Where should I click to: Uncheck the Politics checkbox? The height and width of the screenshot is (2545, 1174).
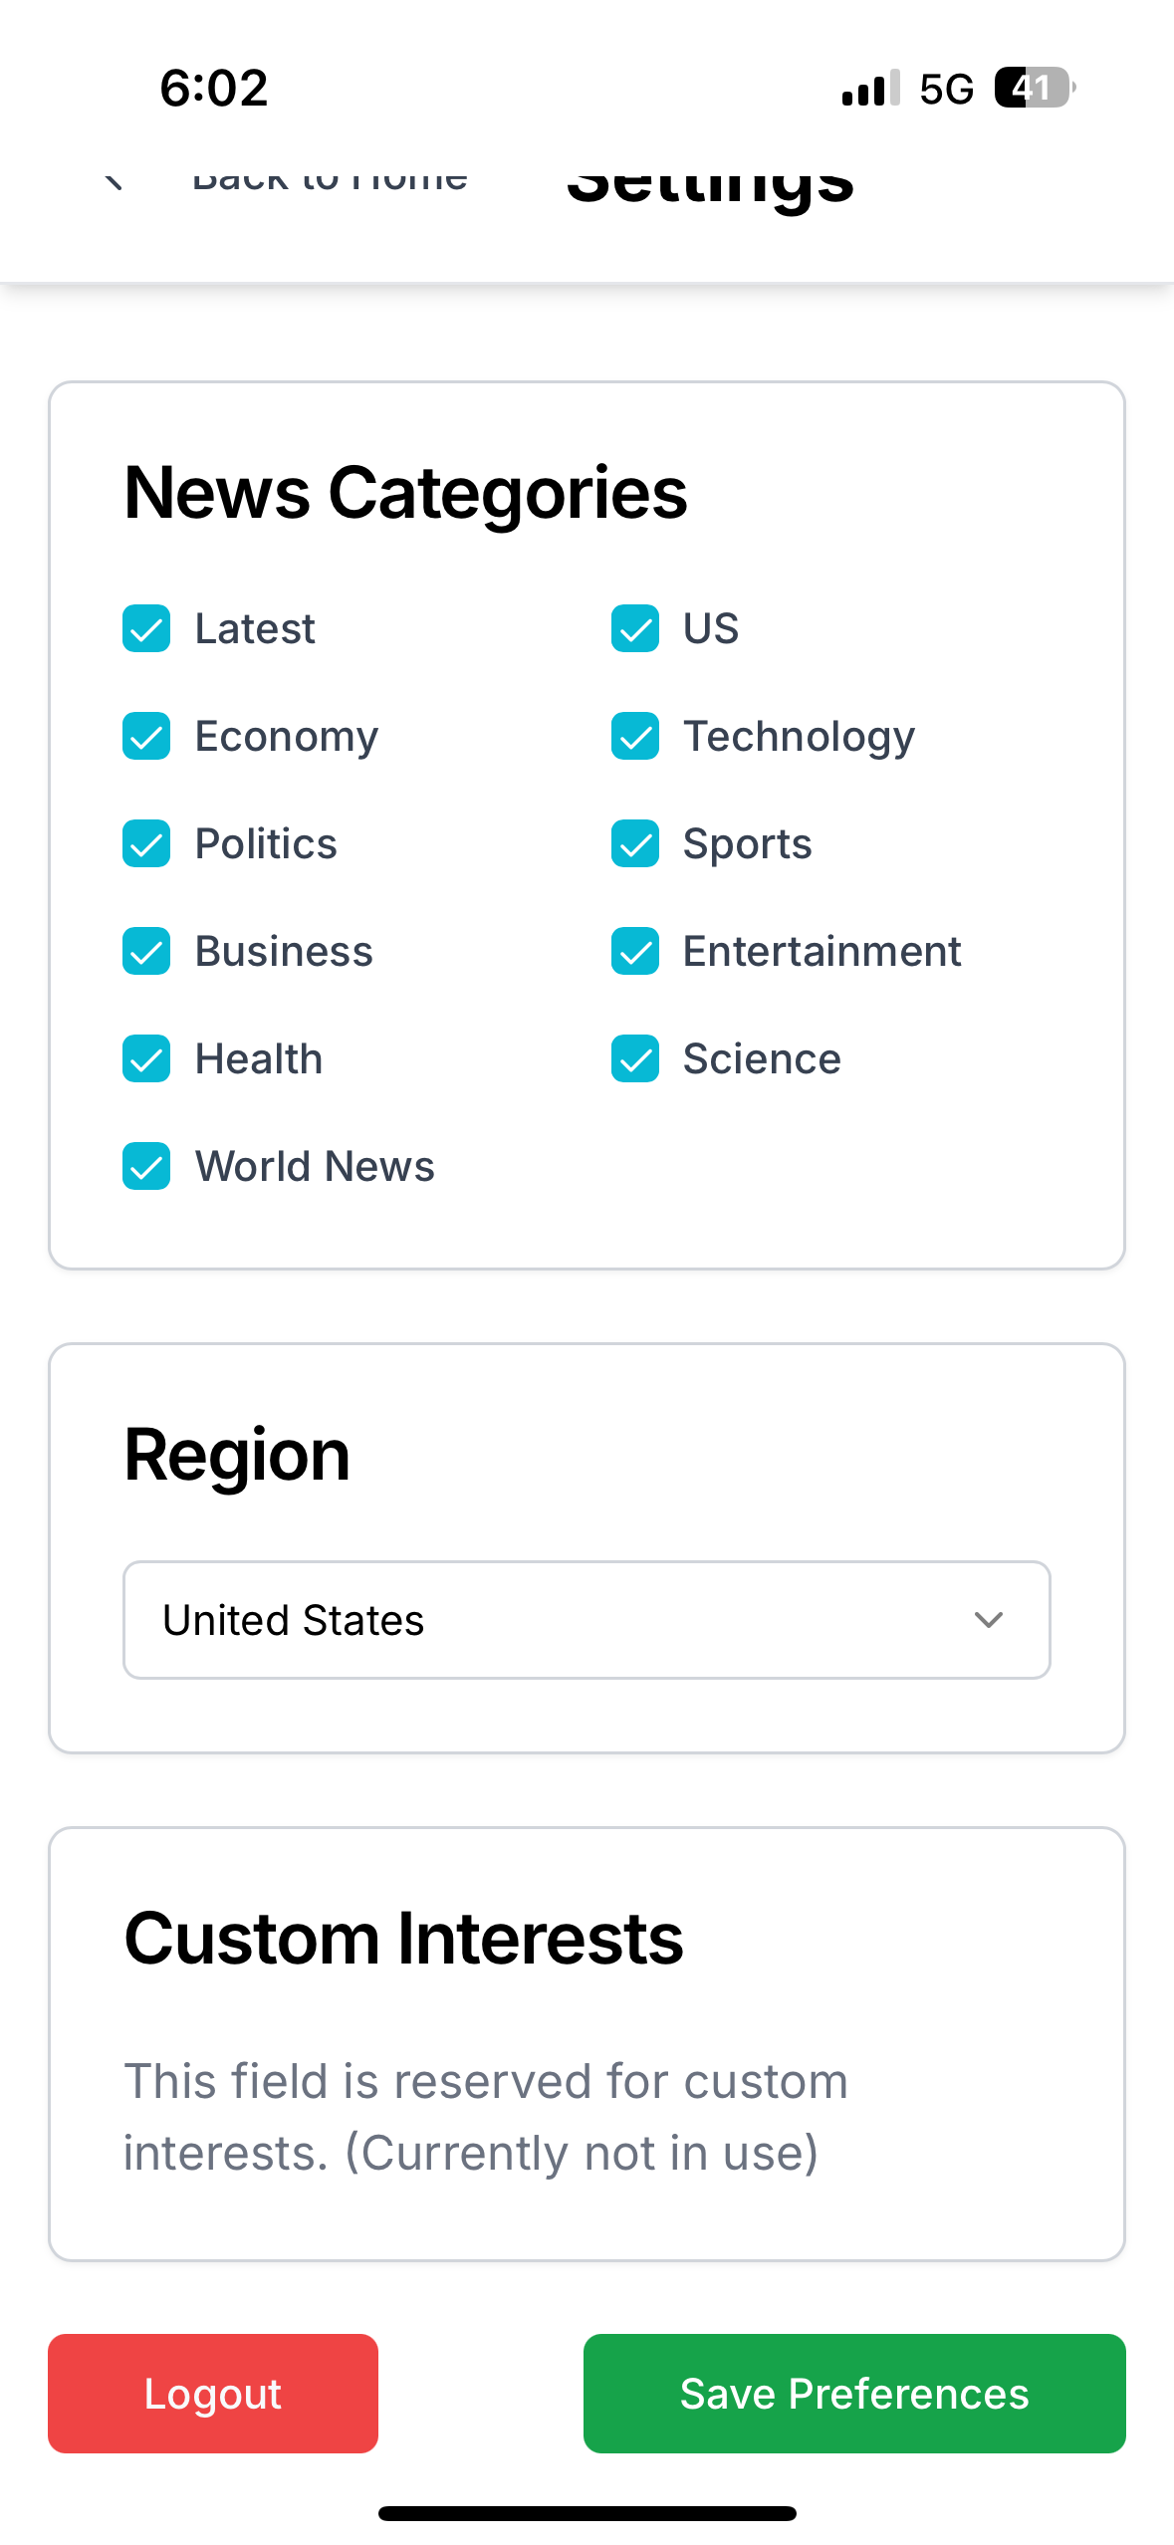[146, 843]
